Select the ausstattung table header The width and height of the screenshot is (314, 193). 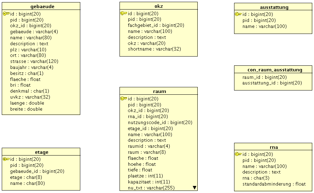pyautogui.click(x=273, y=7)
